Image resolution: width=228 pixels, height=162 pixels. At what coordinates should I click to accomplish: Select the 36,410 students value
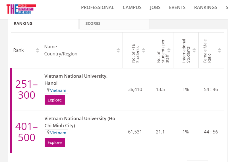click(x=135, y=90)
